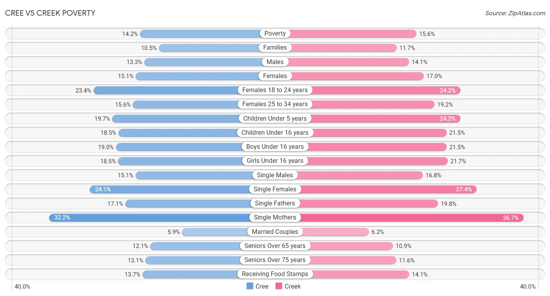Click the Children Under 5 years label
The image size is (550, 296).
coord(275,118)
